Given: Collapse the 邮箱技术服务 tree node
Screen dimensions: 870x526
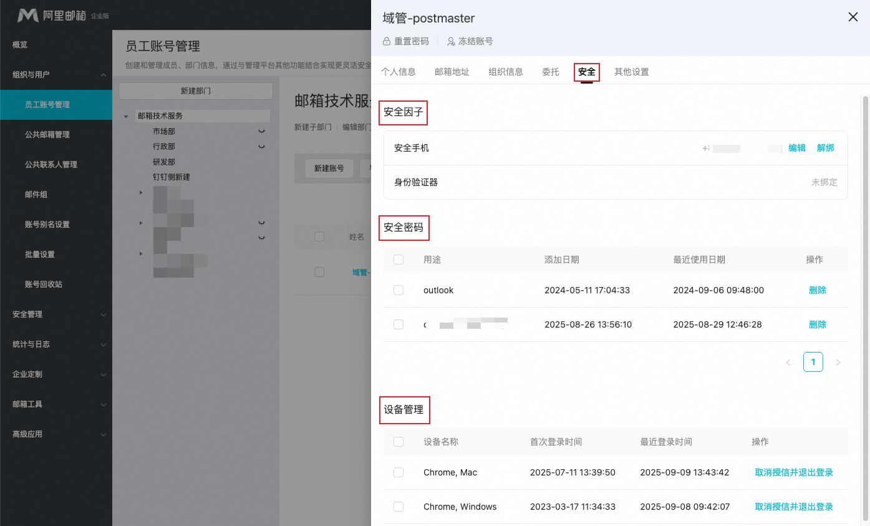Looking at the screenshot, I should 126,116.
